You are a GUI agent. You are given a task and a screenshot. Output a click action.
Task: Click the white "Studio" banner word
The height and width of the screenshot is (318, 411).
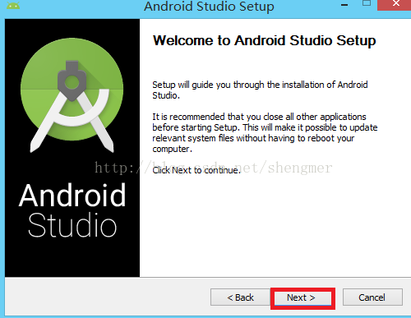[72, 225]
